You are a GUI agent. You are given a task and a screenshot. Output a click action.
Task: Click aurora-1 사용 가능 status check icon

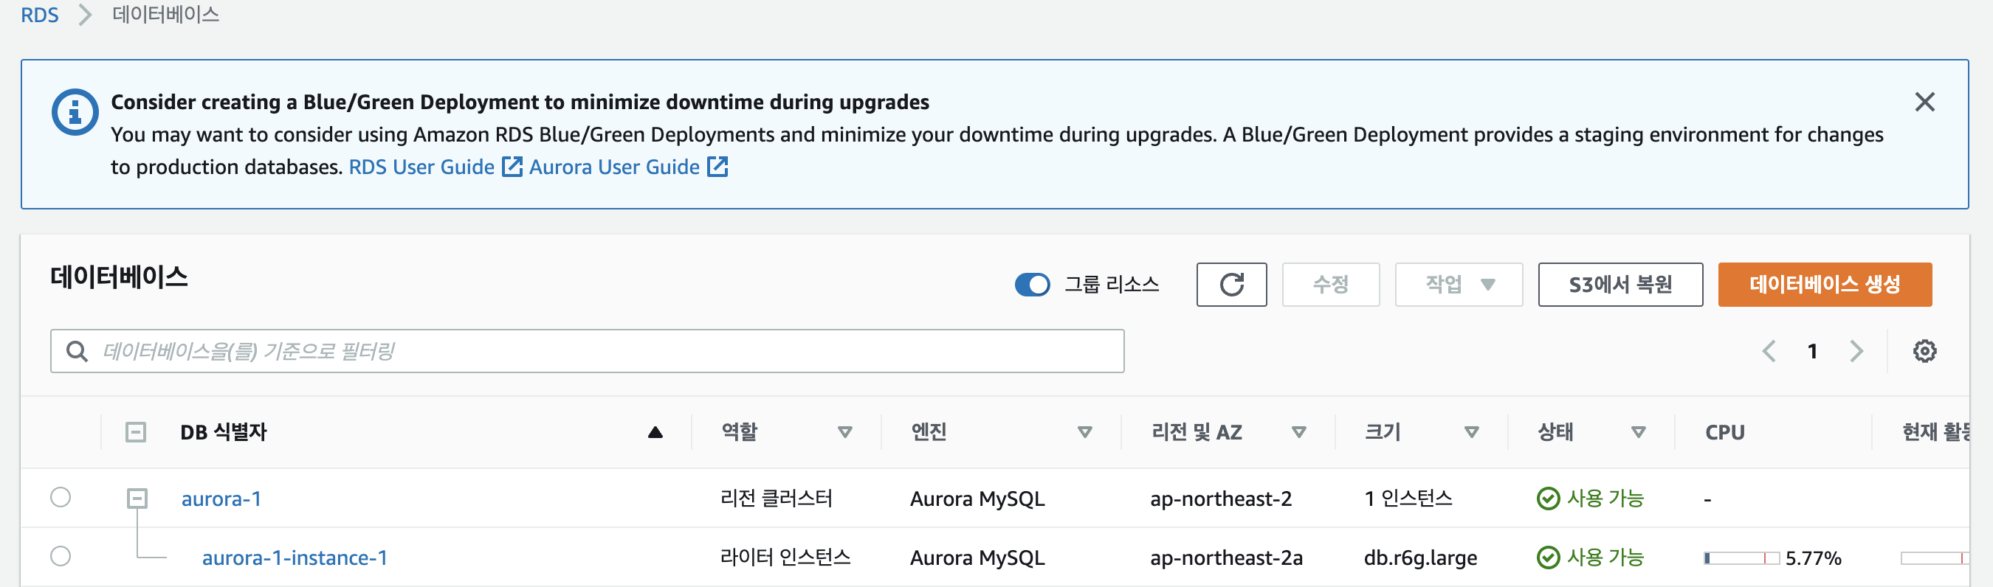pos(1548,499)
